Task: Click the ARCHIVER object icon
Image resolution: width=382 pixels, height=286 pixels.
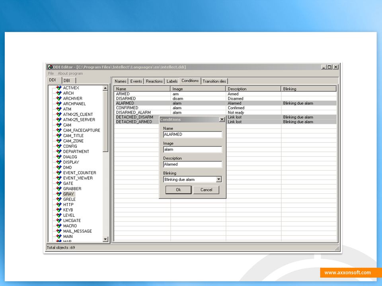Action: click(x=59, y=99)
